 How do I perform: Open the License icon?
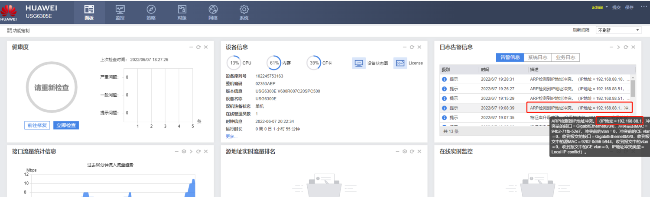pyautogui.click(x=400, y=63)
